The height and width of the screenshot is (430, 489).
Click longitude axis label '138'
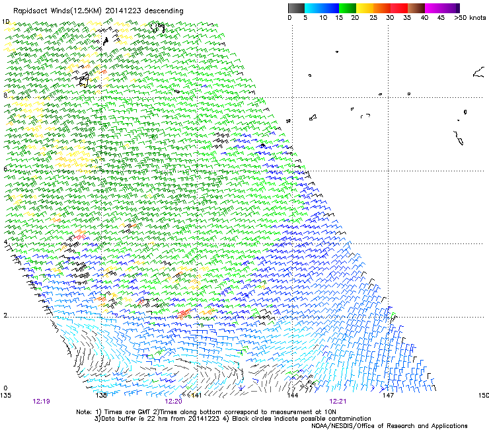(101, 396)
